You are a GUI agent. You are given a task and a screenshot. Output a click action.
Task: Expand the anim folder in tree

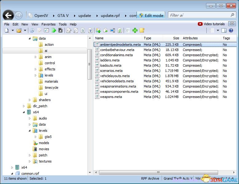(x=35, y=57)
